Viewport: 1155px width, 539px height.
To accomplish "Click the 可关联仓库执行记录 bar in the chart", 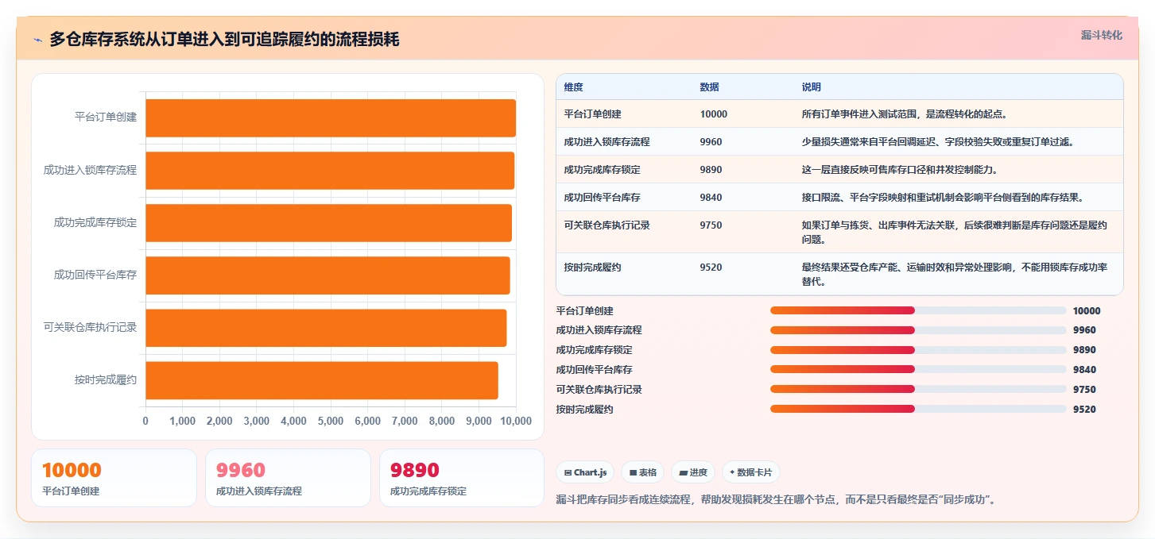I will 326,327.
